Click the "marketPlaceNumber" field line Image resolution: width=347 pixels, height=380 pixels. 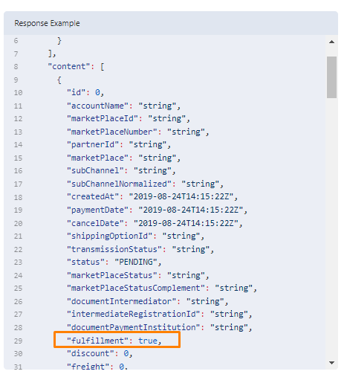(138, 132)
